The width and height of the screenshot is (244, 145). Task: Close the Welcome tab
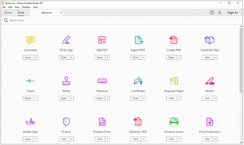(x=61, y=12)
